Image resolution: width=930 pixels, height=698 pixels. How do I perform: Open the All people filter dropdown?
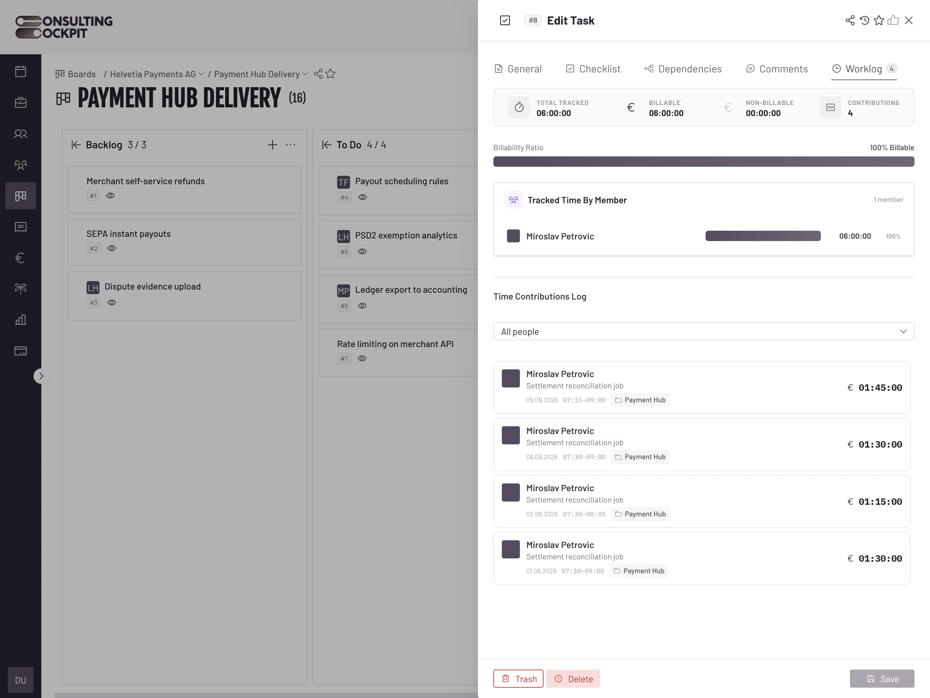(x=703, y=332)
